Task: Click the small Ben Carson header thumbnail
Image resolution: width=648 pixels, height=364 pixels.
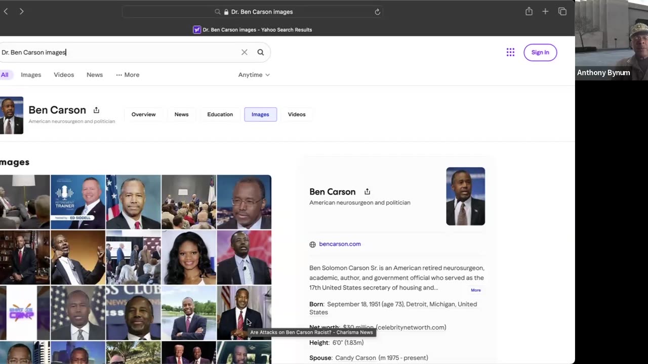Action: tap(11, 115)
